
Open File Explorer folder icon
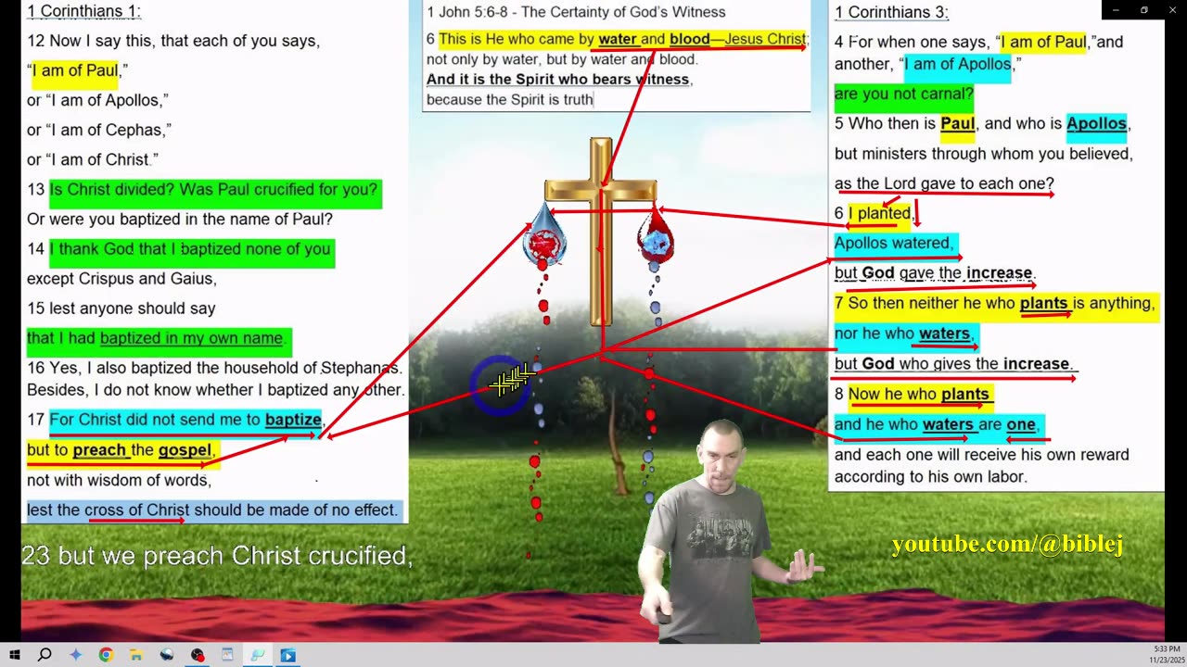[x=136, y=655]
